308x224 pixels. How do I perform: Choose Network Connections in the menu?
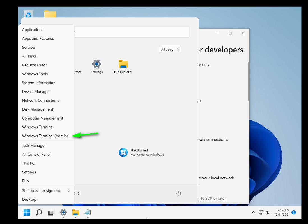pos(46,100)
